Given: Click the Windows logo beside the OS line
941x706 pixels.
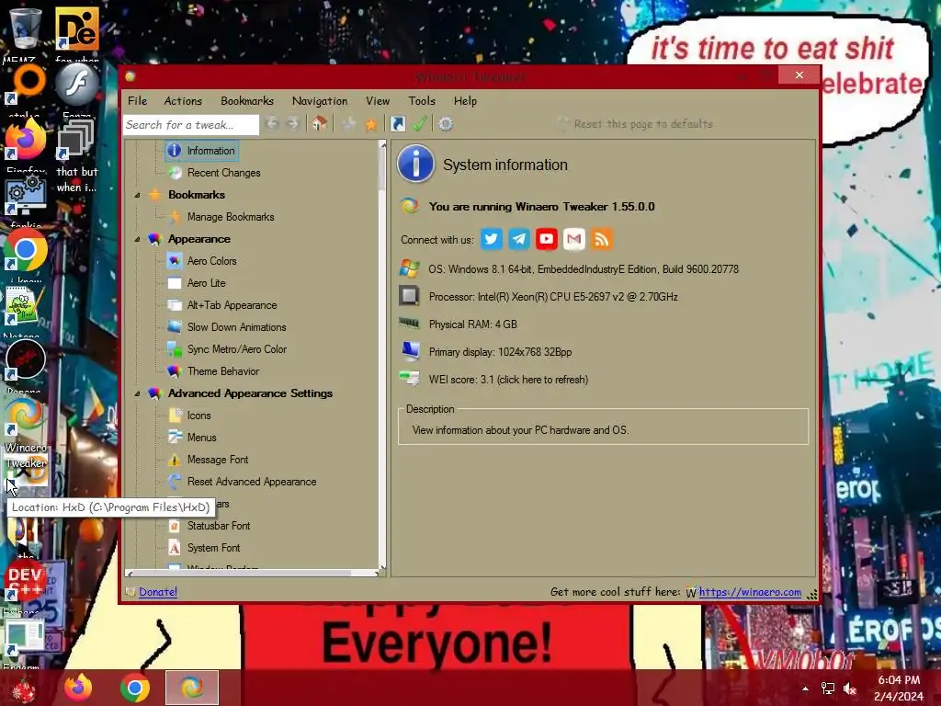Looking at the screenshot, I should point(409,268).
